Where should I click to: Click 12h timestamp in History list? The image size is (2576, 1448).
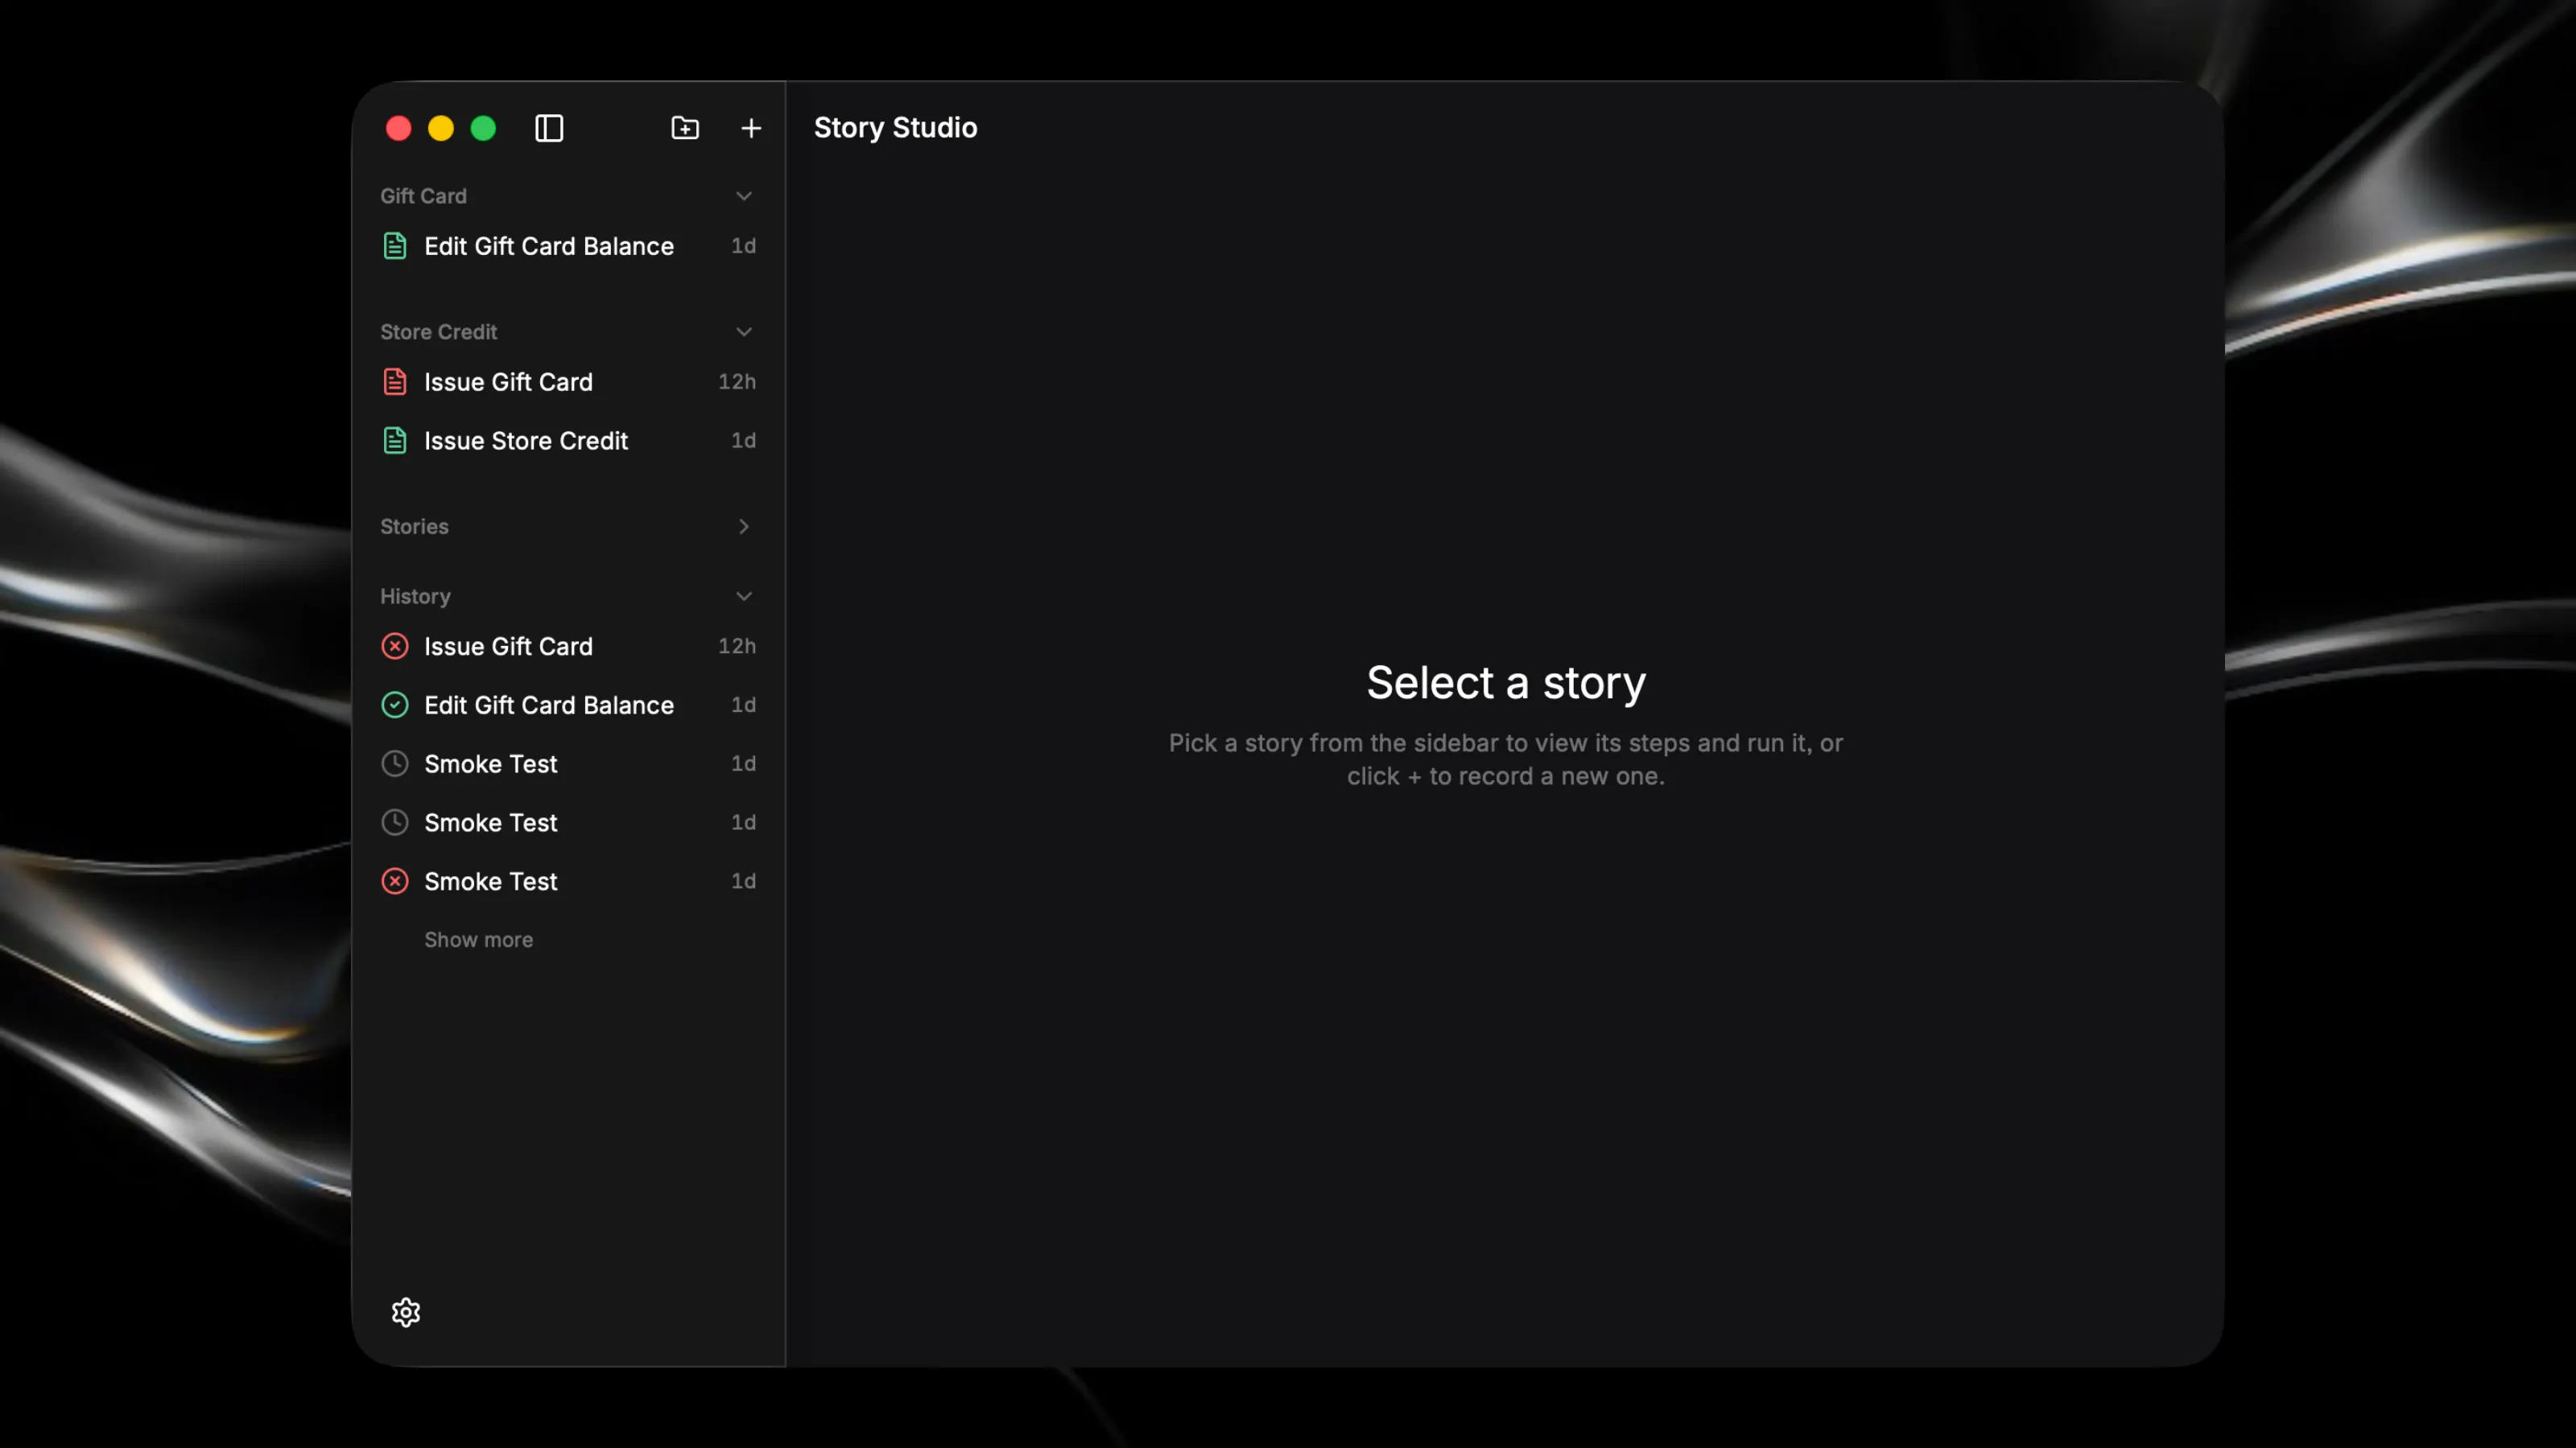pyautogui.click(x=737, y=647)
